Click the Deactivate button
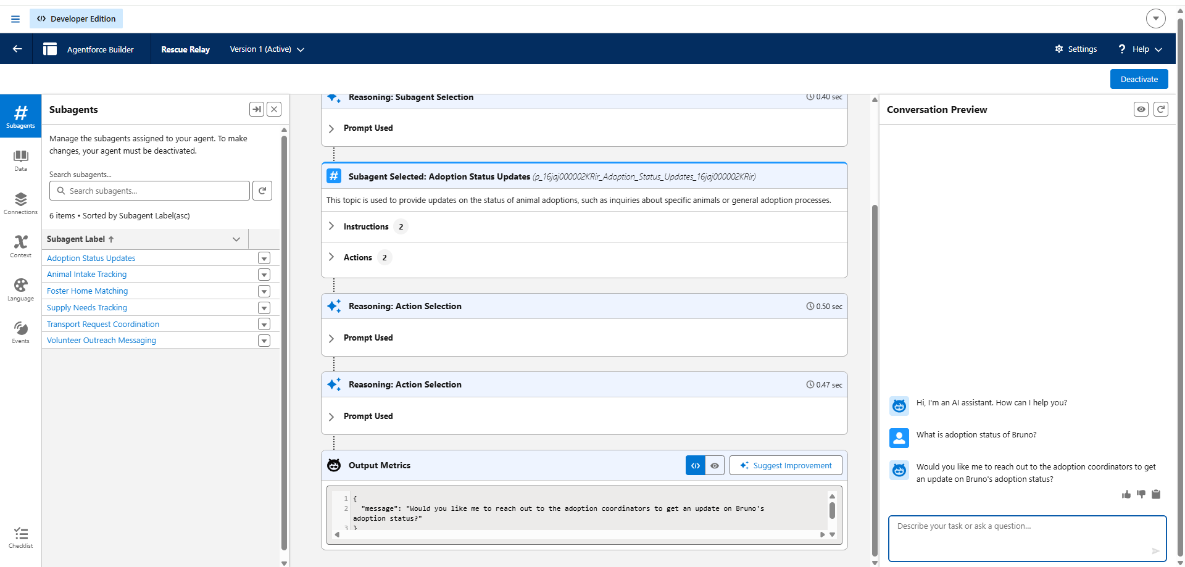Screen dimensions: 1185x567 click(1139, 79)
